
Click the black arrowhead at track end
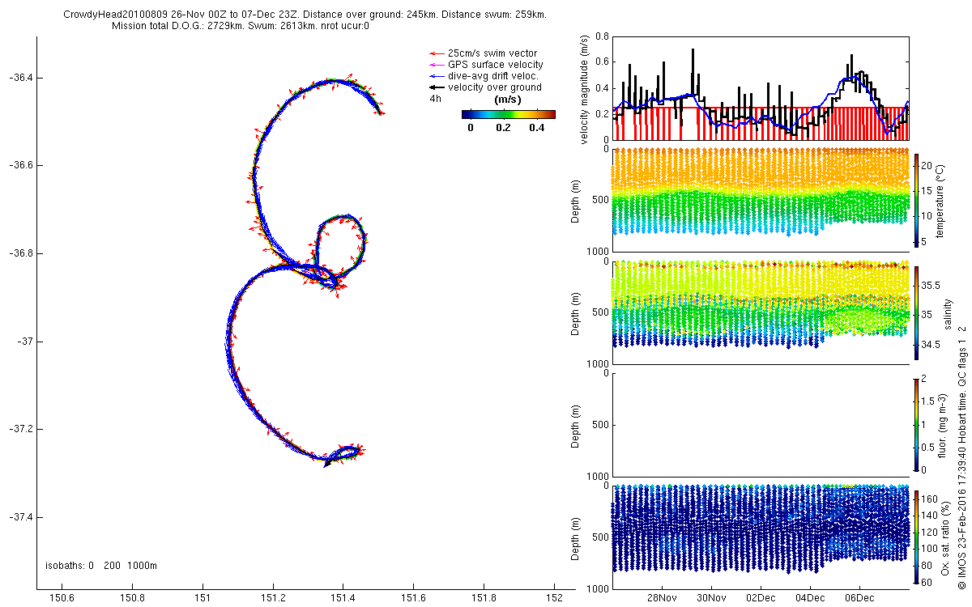click(327, 464)
